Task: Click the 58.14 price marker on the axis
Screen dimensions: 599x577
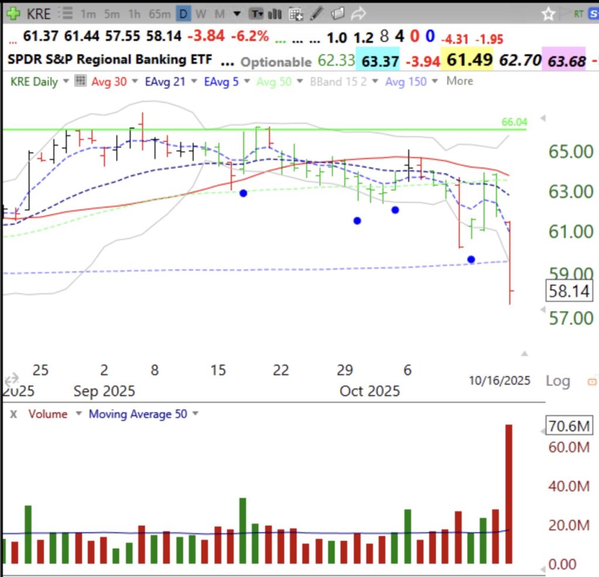Action: (568, 291)
